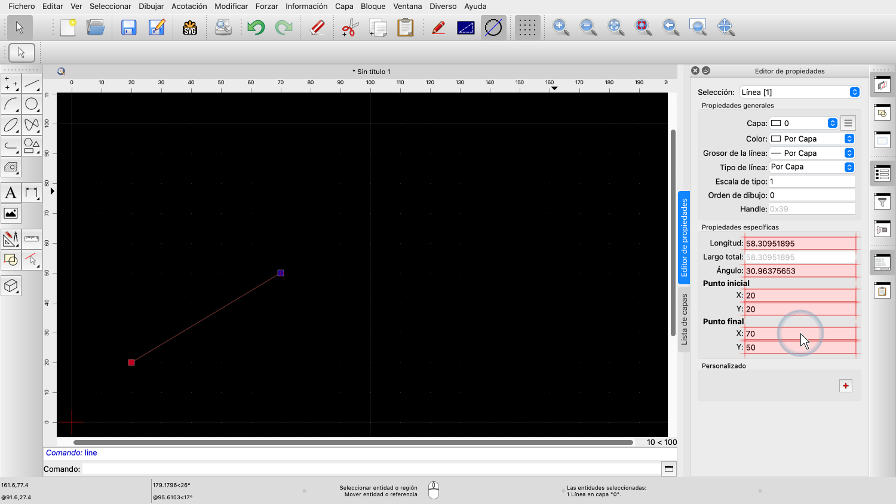Open the isometric projection cube tool
The height and width of the screenshot is (504, 896).
[11, 286]
